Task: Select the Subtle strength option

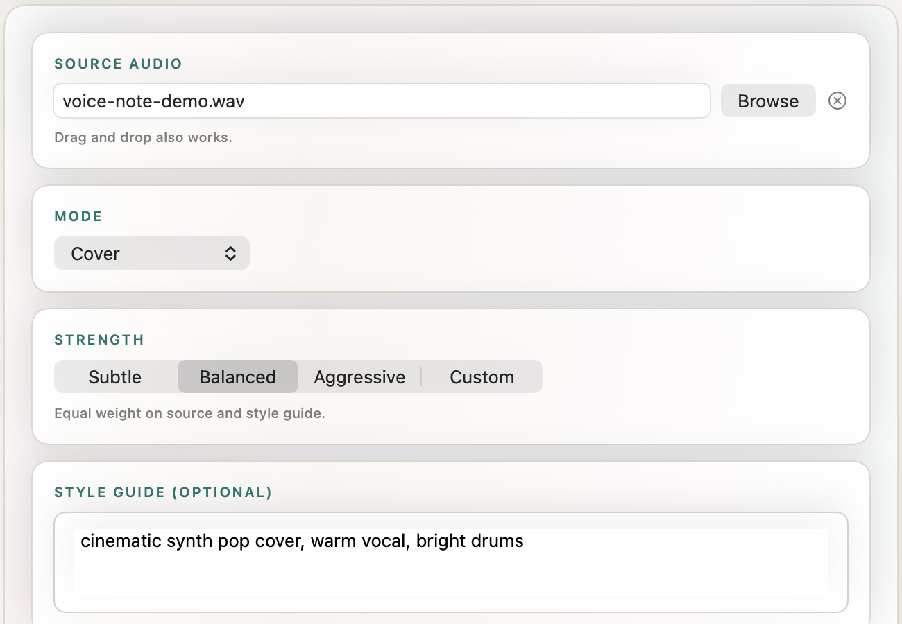Action: click(x=115, y=377)
